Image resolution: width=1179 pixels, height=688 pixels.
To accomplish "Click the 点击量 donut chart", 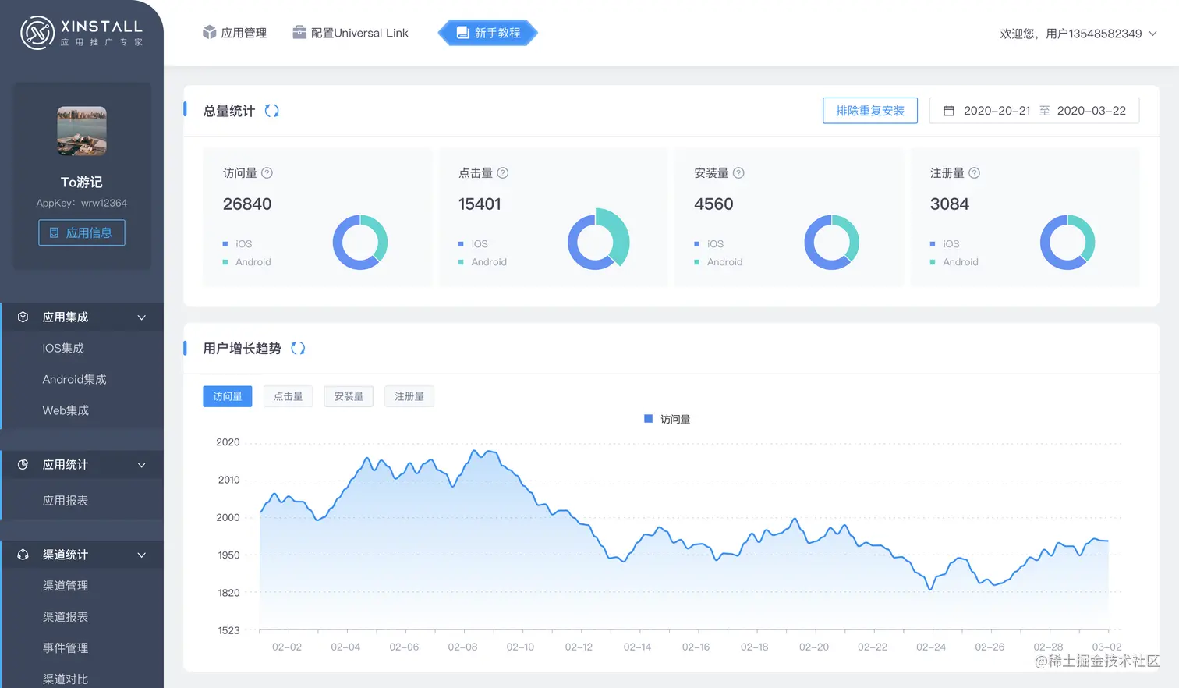I will pos(598,239).
